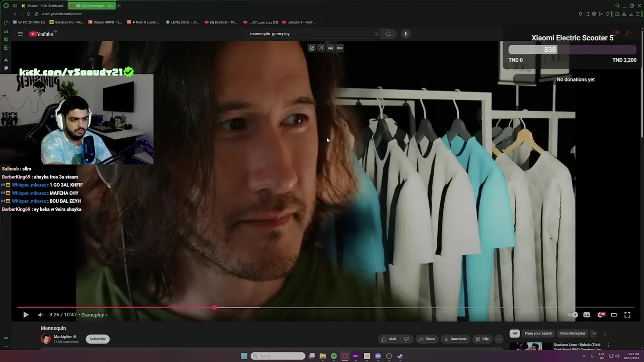Viewport: 644px width, 362px height.
Task: Like the video showing 163K
Action: point(388,339)
